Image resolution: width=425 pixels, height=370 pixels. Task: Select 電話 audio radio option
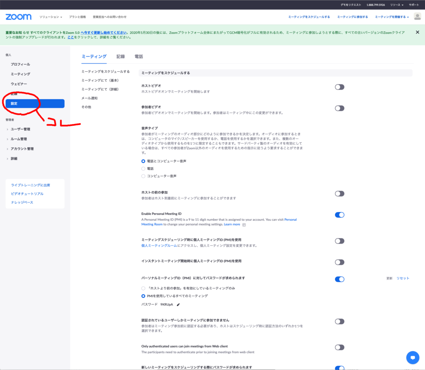tap(143, 168)
